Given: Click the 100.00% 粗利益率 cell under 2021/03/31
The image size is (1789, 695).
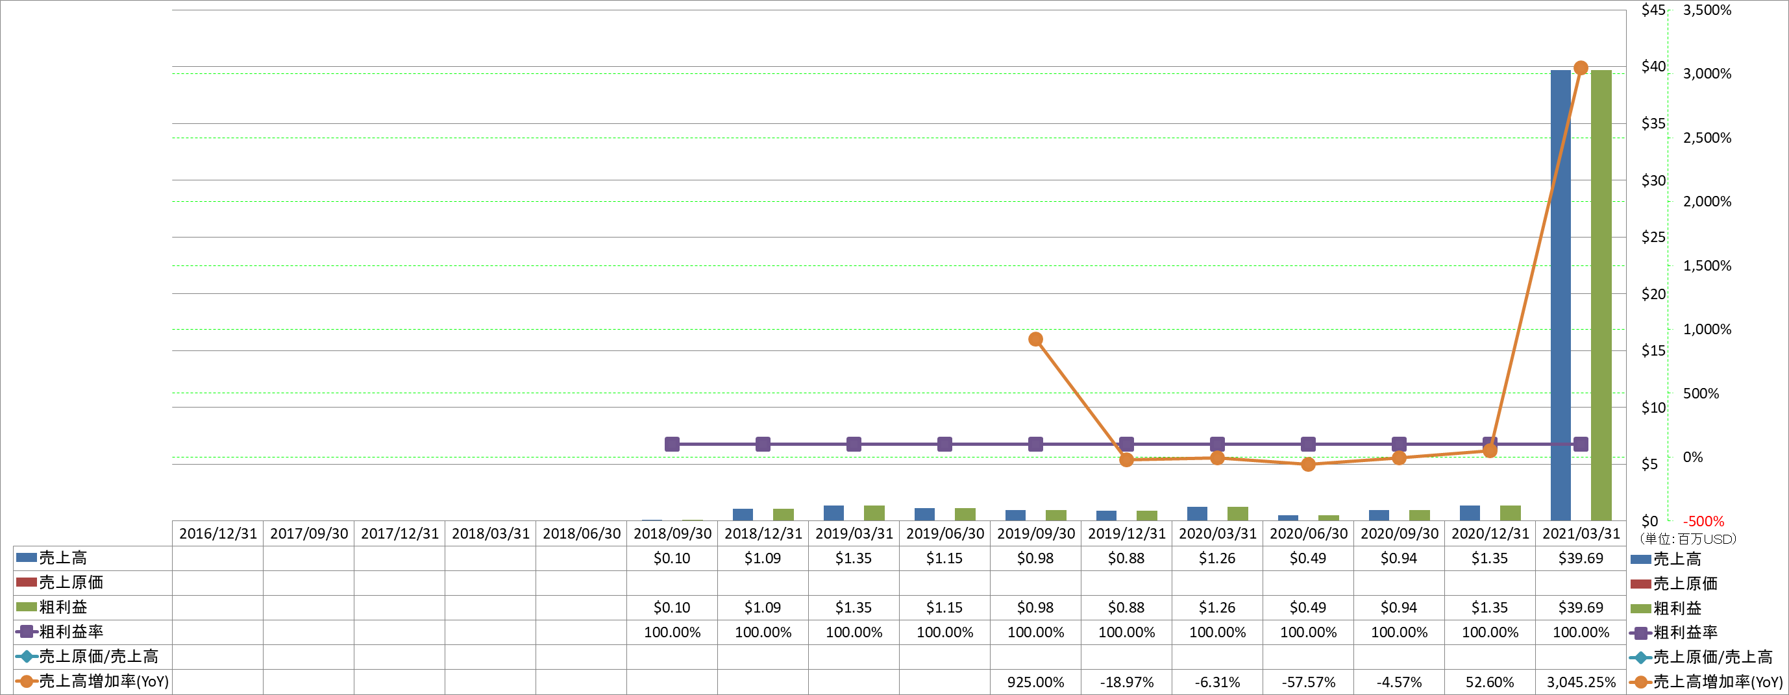Looking at the screenshot, I should pos(1581,633).
